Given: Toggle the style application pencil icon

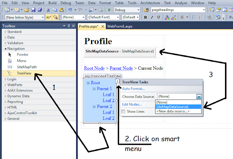Looking at the screenshot, I should [48, 17].
